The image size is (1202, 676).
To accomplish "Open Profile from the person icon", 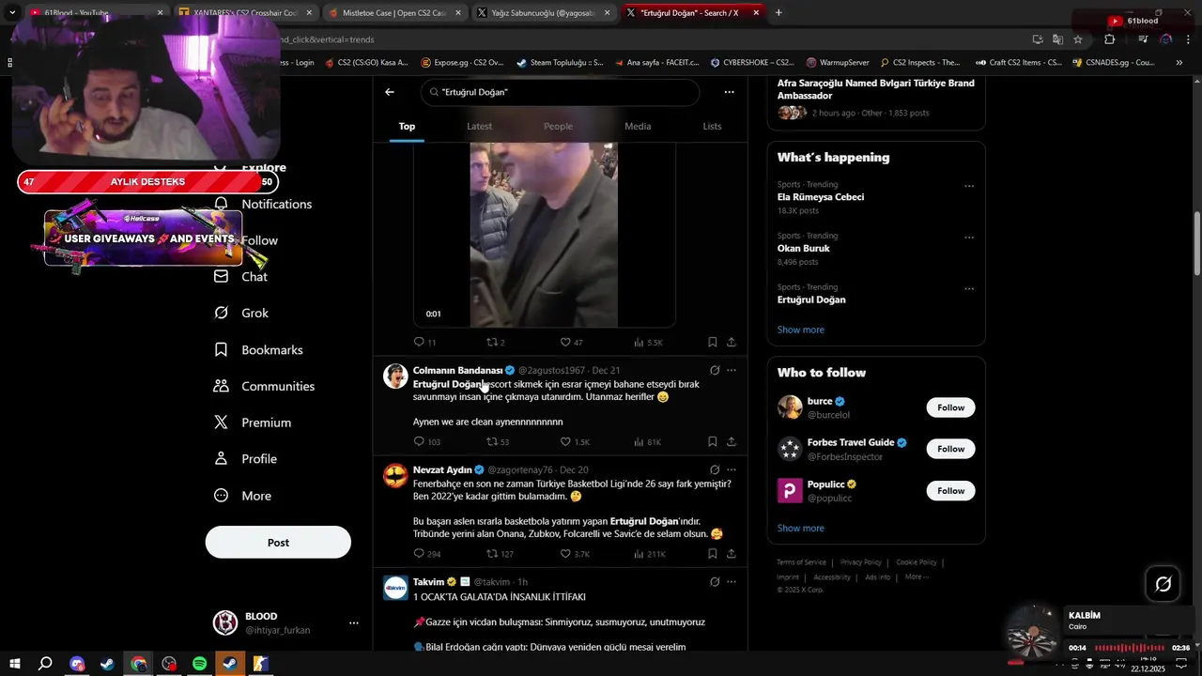I will pos(222,458).
